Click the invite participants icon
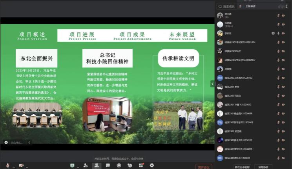This screenshot has height=169, width=292. [85, 165]
